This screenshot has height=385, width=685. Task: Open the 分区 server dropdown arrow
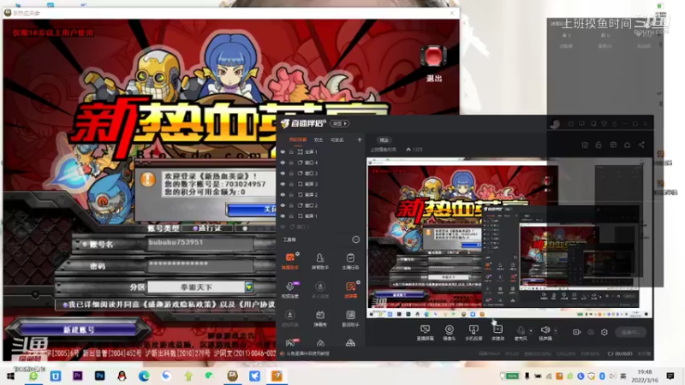[x=249, y=287]
